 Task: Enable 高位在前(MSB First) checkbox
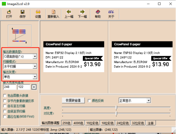tap(5, 117)
